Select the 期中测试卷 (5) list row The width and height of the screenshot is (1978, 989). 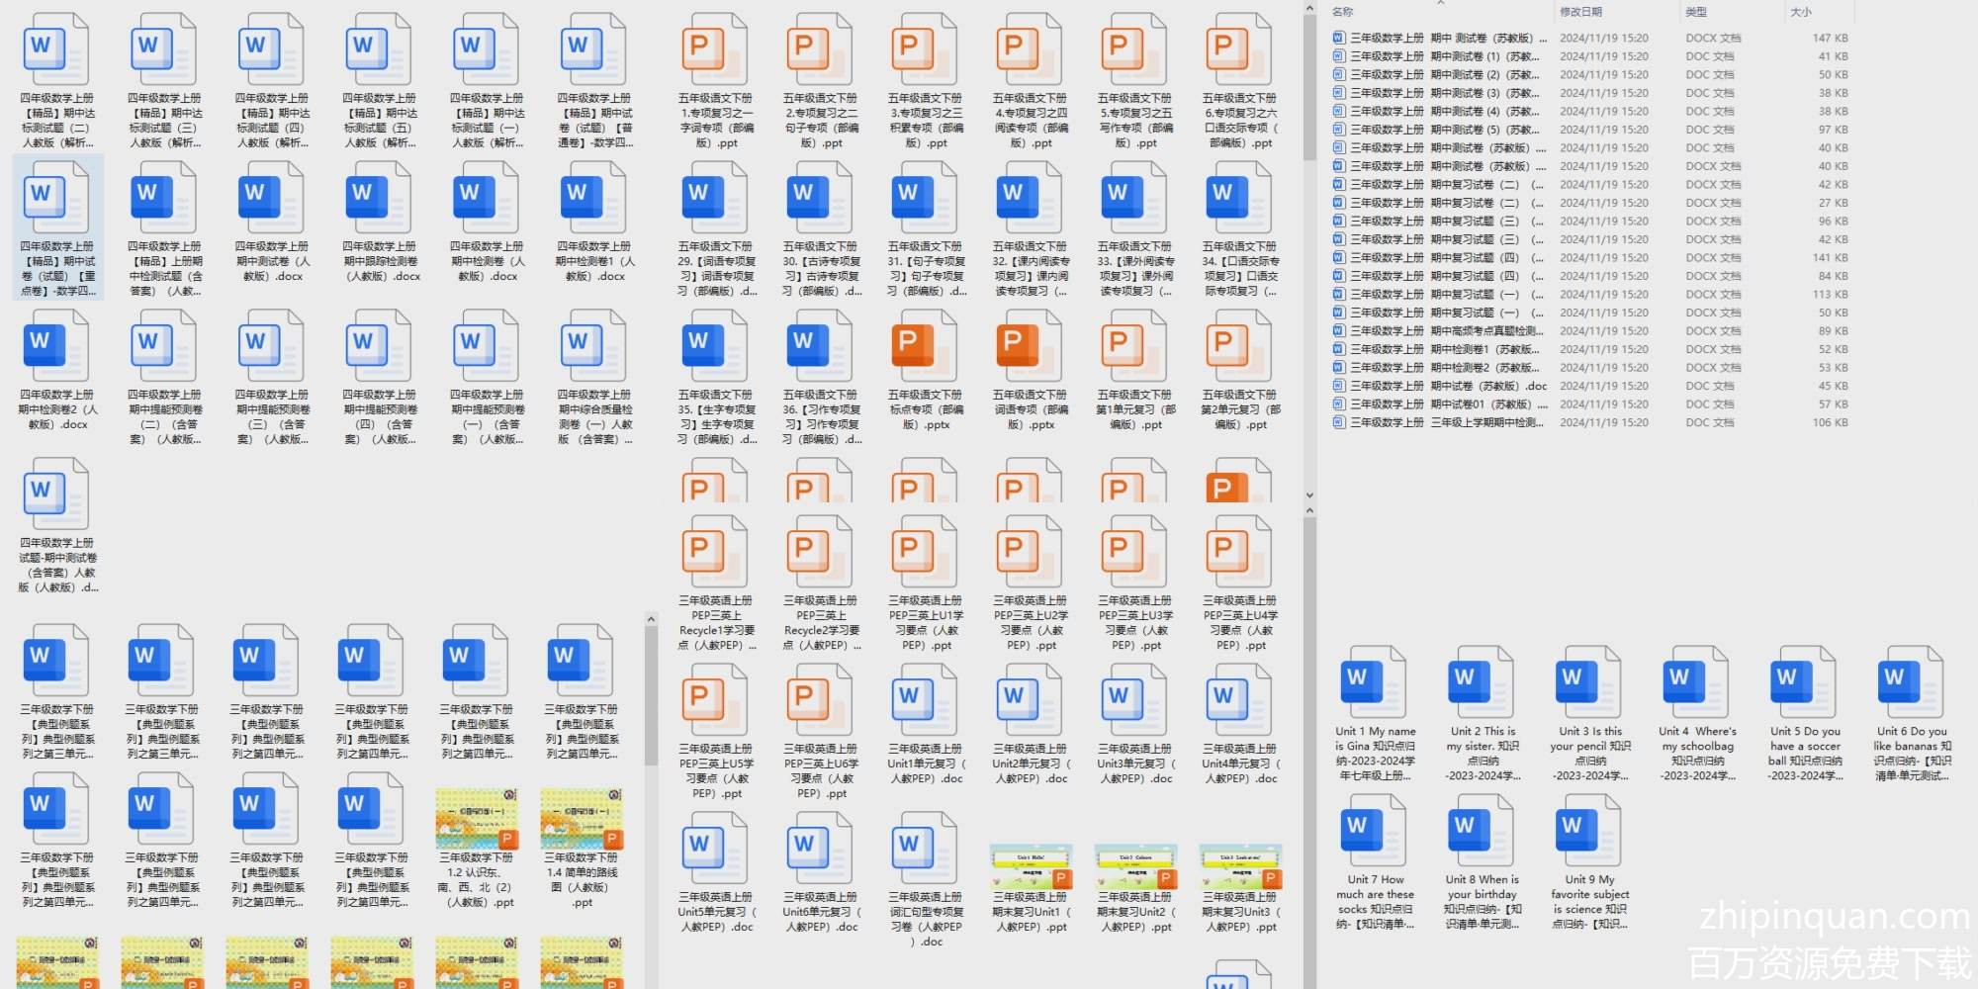(x=1590, y=130)
